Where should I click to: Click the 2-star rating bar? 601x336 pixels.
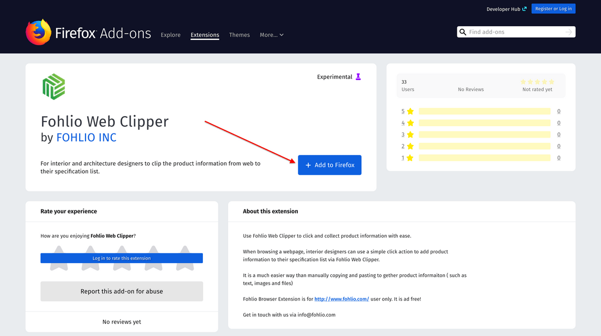tap(485, 146)
